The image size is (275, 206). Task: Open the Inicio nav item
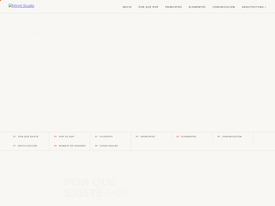(x=127, y=7)
